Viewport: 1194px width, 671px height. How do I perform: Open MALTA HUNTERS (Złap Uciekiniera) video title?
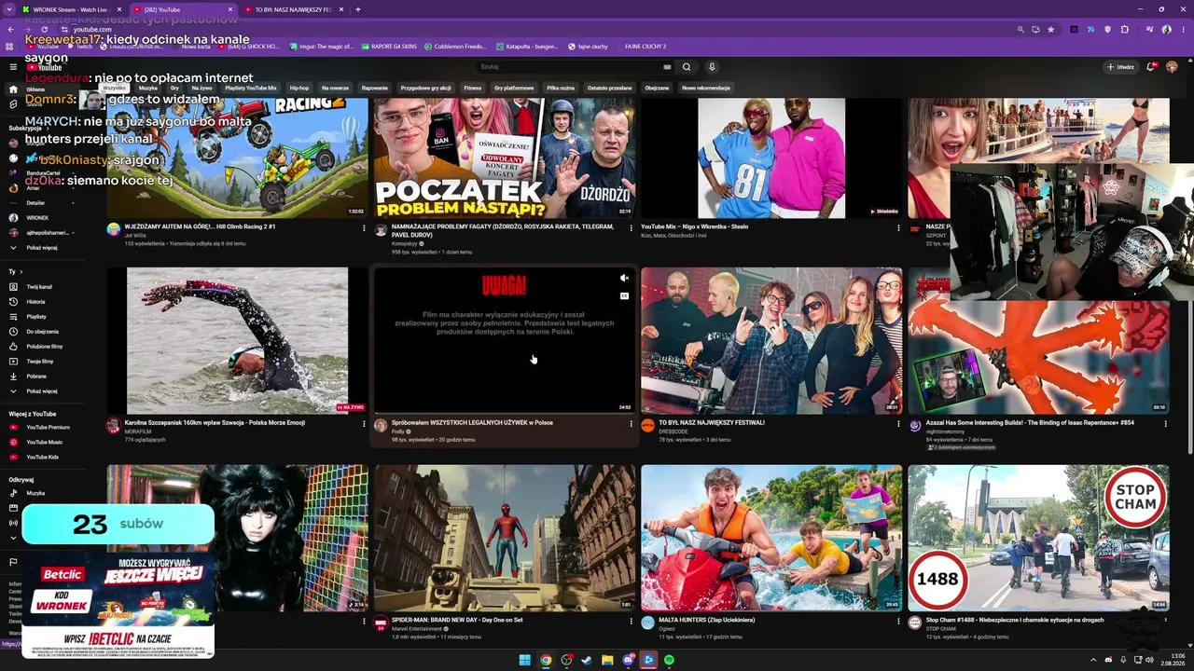[706, 620]
